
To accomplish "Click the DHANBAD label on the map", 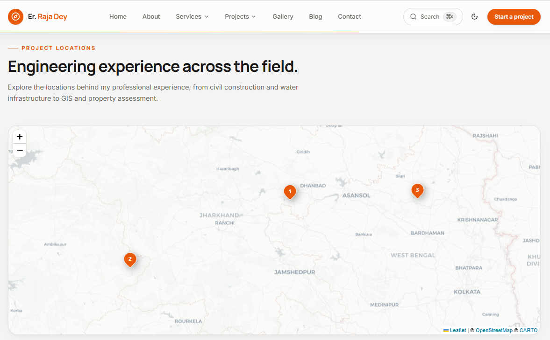I will (x=313, y=186).
